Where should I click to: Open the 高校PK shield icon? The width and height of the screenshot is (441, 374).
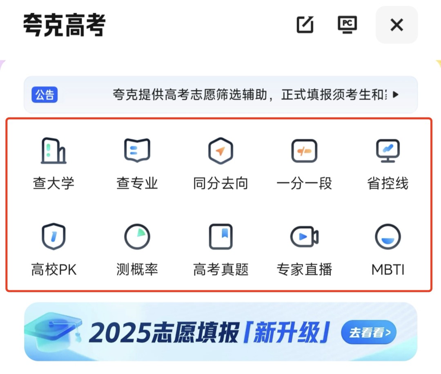click(x=53, y=237)
